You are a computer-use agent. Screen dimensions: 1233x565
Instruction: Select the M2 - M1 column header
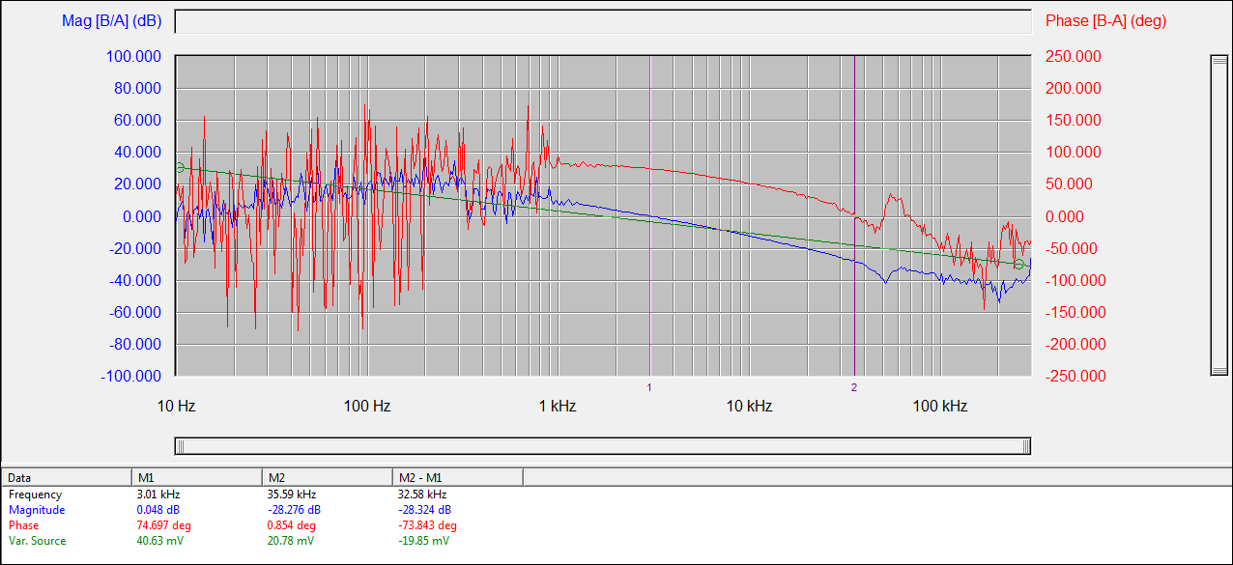458,477
